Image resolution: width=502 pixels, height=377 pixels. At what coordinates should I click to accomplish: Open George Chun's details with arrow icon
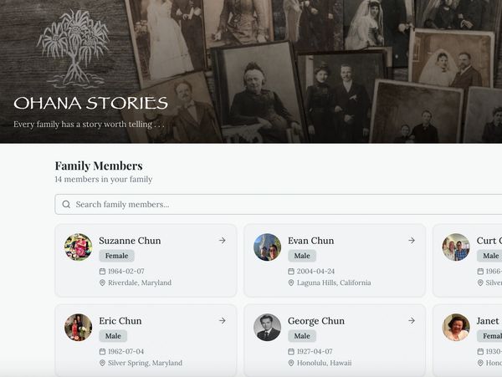(412, 321)
